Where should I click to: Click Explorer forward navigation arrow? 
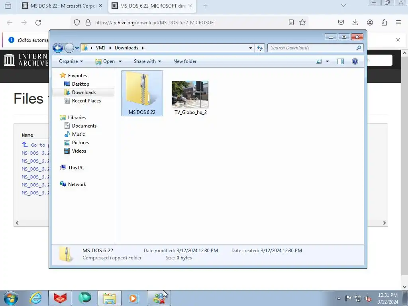click(x=69, y=48)
